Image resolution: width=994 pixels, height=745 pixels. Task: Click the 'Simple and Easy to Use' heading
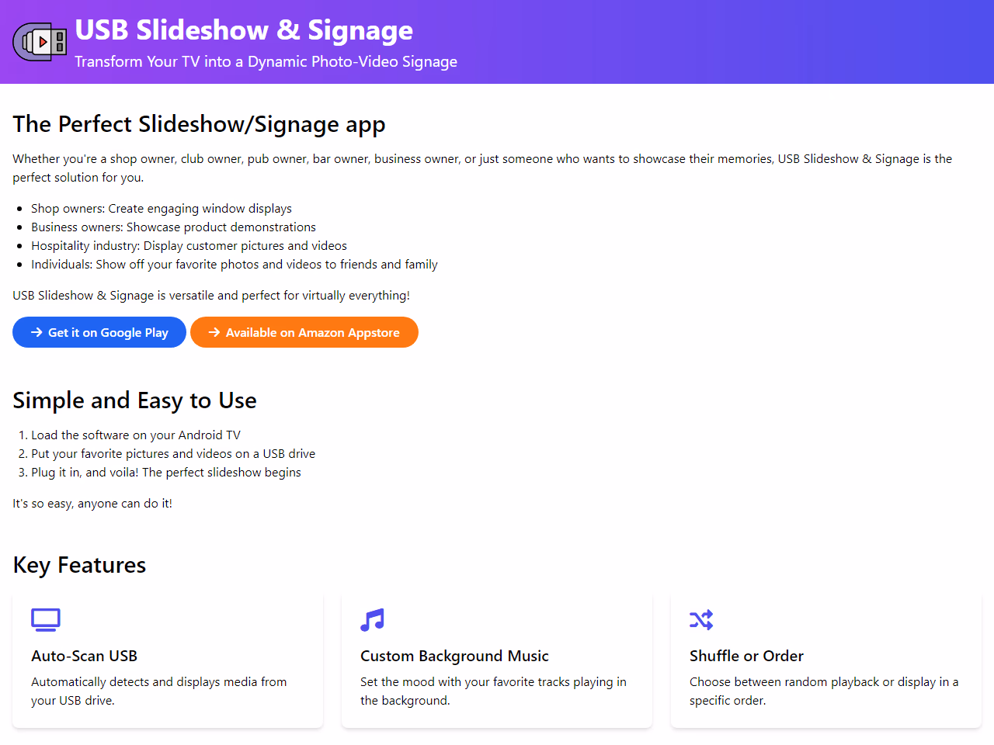tap(134, 400)
